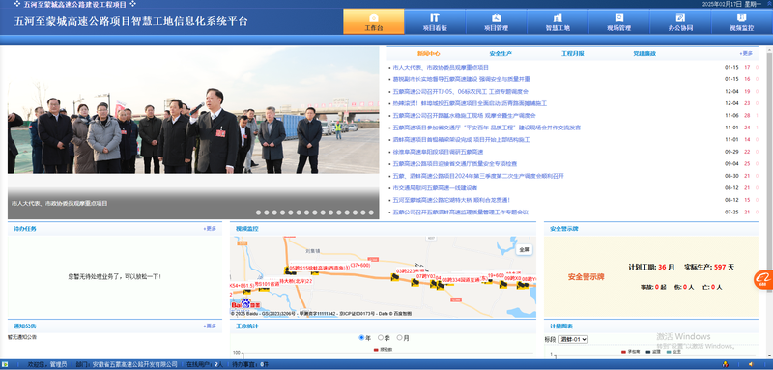Screen dimensions: 773x370
Task: Switch to the 工程月报 tab
Action: (x=572, y=54)
